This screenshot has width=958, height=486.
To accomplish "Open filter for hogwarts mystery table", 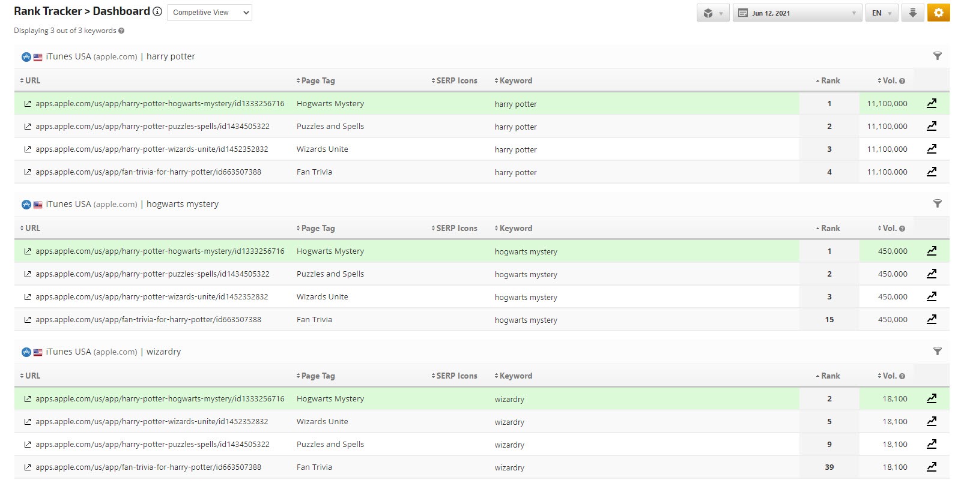I will point(937,203).
